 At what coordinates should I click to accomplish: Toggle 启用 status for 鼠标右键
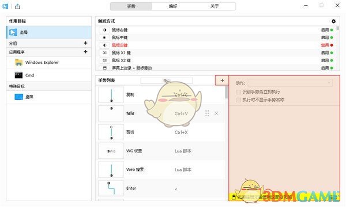point(327,30)
